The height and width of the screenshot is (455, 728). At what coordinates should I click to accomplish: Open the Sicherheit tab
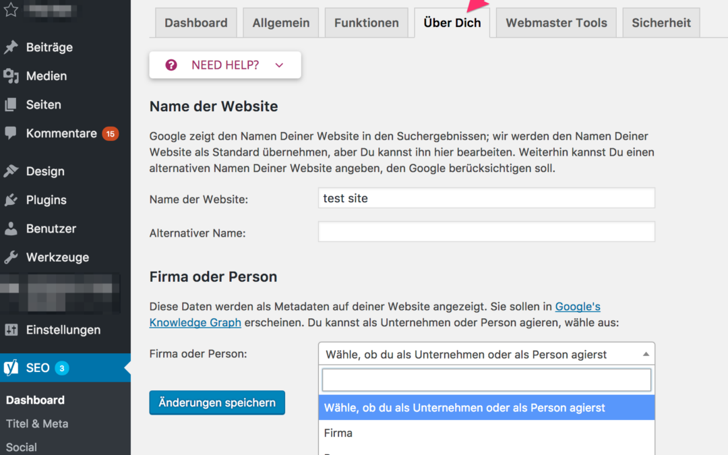pos(661,23)
